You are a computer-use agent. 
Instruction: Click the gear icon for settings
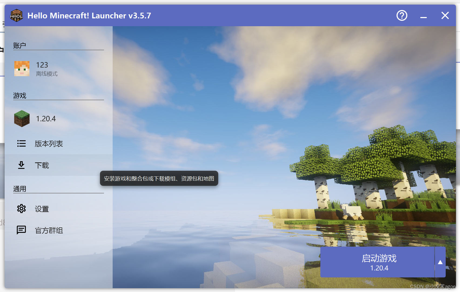pos(21,209)
